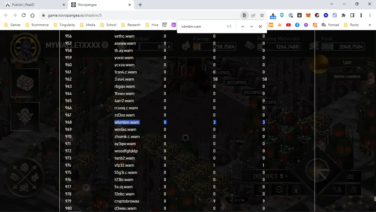Open the Extensions puzzle piece menu

pyautogui.click(x=343, y=15)
